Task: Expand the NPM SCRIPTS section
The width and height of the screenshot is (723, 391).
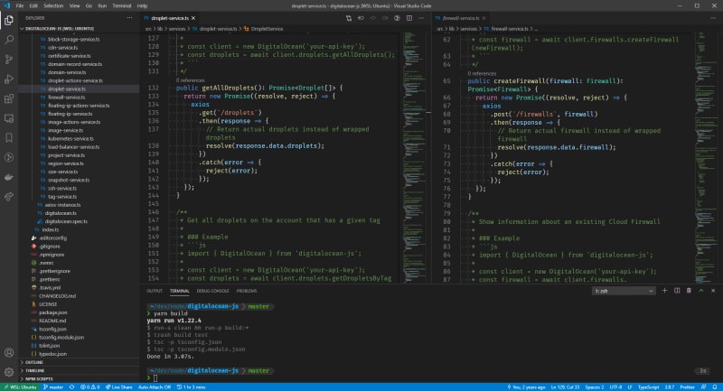Action: pyautogui.click(x=39, y=379)
